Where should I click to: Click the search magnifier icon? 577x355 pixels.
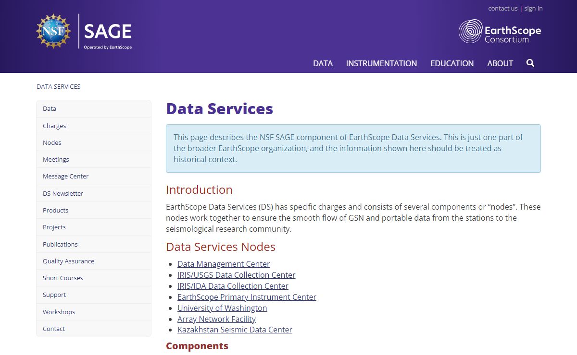pos(530,63)
